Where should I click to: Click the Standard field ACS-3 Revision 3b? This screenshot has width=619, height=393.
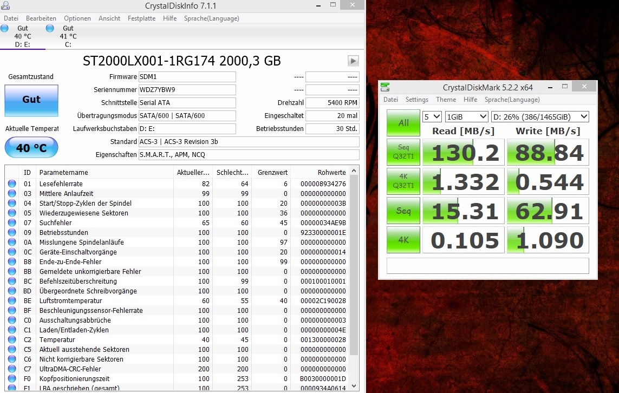coord(249,142)
